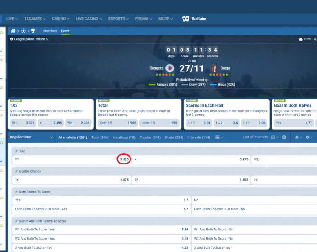Viewport: 317px width, 252px height.
Task: Open the Regular time period dropdown
Action: tap(31, 137)
